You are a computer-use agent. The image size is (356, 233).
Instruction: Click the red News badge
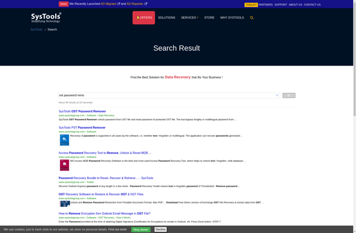63,4
